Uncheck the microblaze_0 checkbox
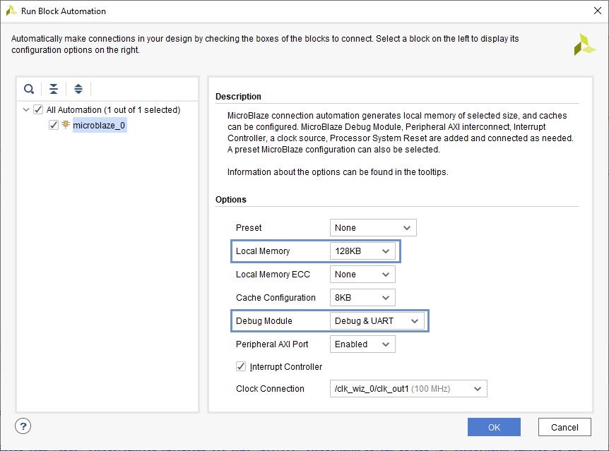 (x=53, y=125)
